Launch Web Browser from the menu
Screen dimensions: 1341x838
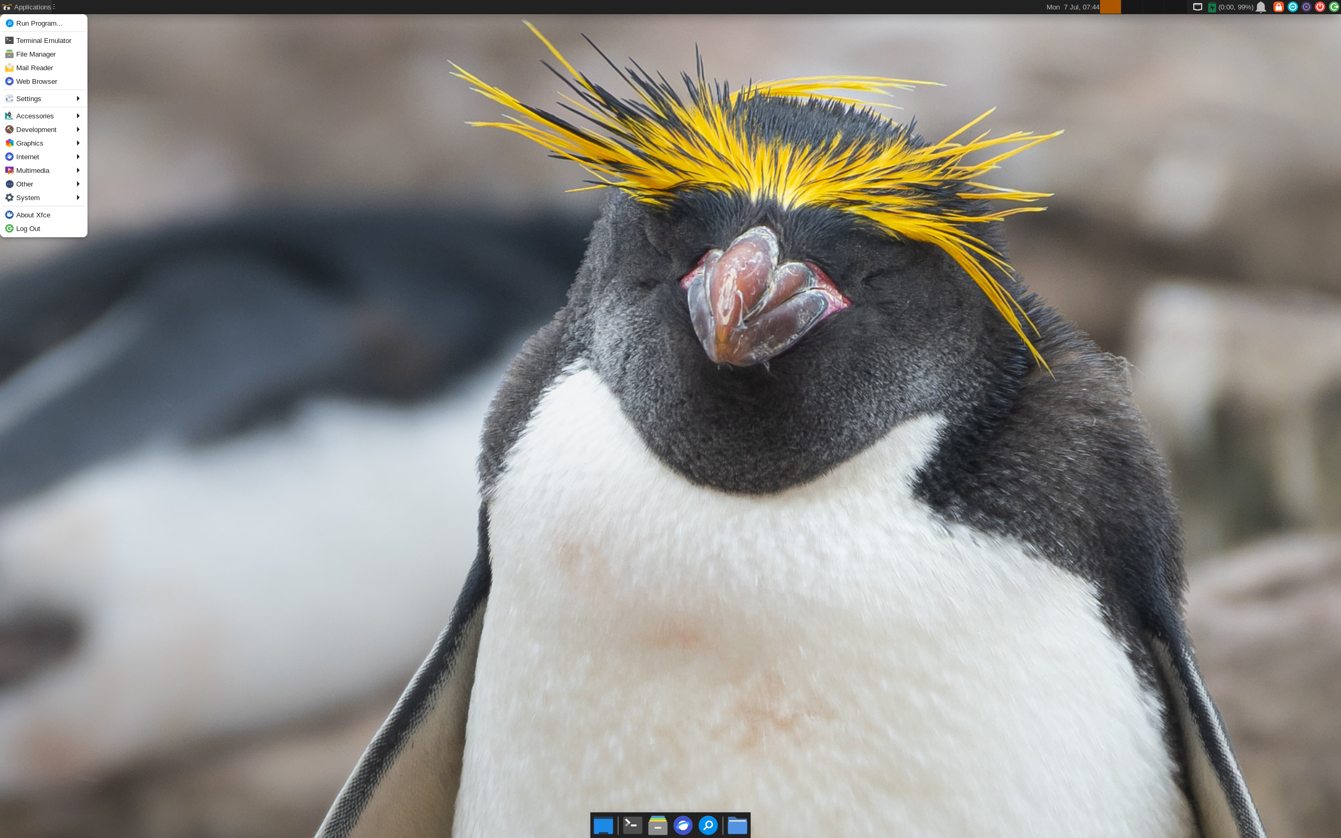[44, 82]
